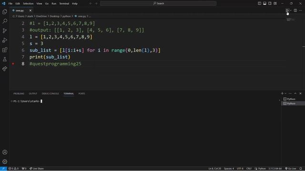305x171 pixels.
Task: Open the Accounts menu icon
Action: point(5,152)
